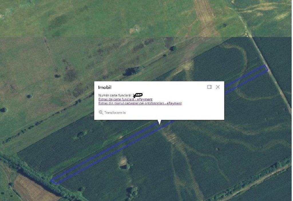Close the Imobil popup
Viewport: 293px width, 201px height.
tap(218, 87)
